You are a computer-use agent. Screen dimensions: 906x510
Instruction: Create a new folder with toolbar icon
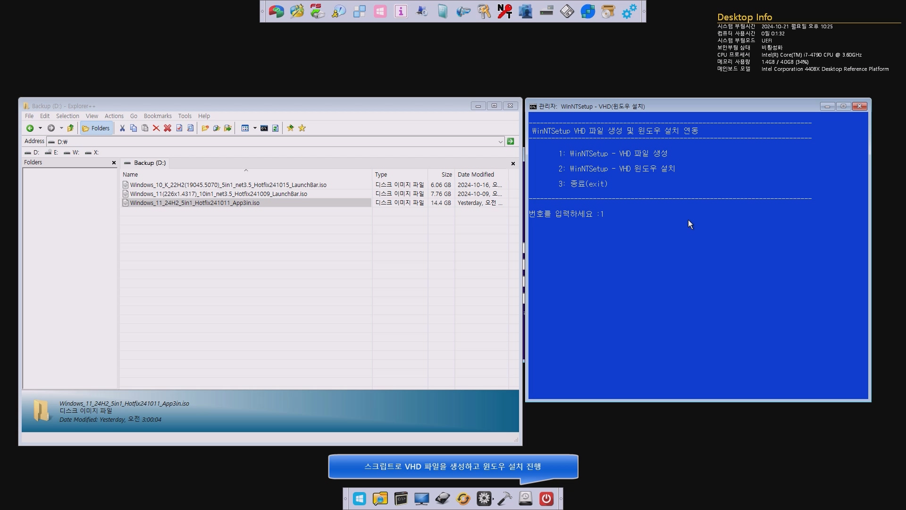click(x=205, y=128)
